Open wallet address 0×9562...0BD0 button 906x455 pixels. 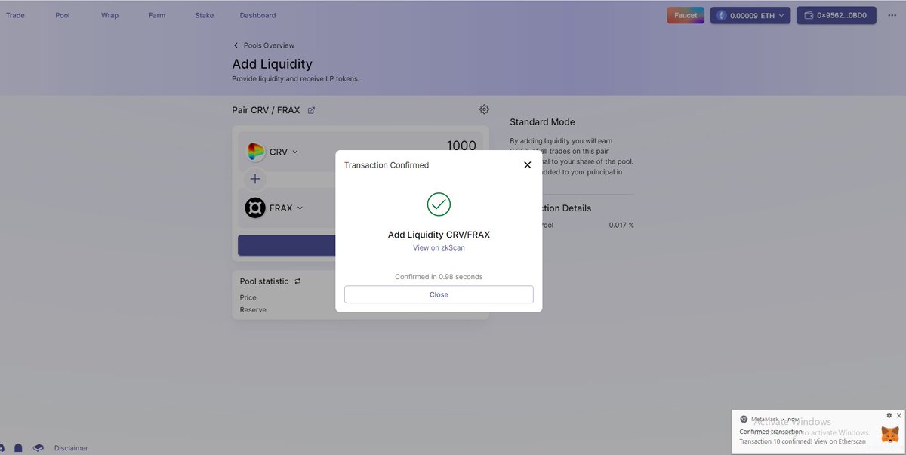click(x=837, y=15)
